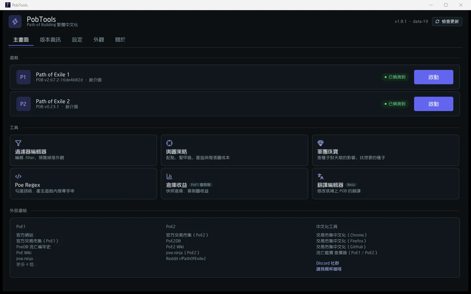The height and width of the screenshot is (294, 471).
Task: Open the 翻譯編輯器 tool card
Action: (386, 184)
